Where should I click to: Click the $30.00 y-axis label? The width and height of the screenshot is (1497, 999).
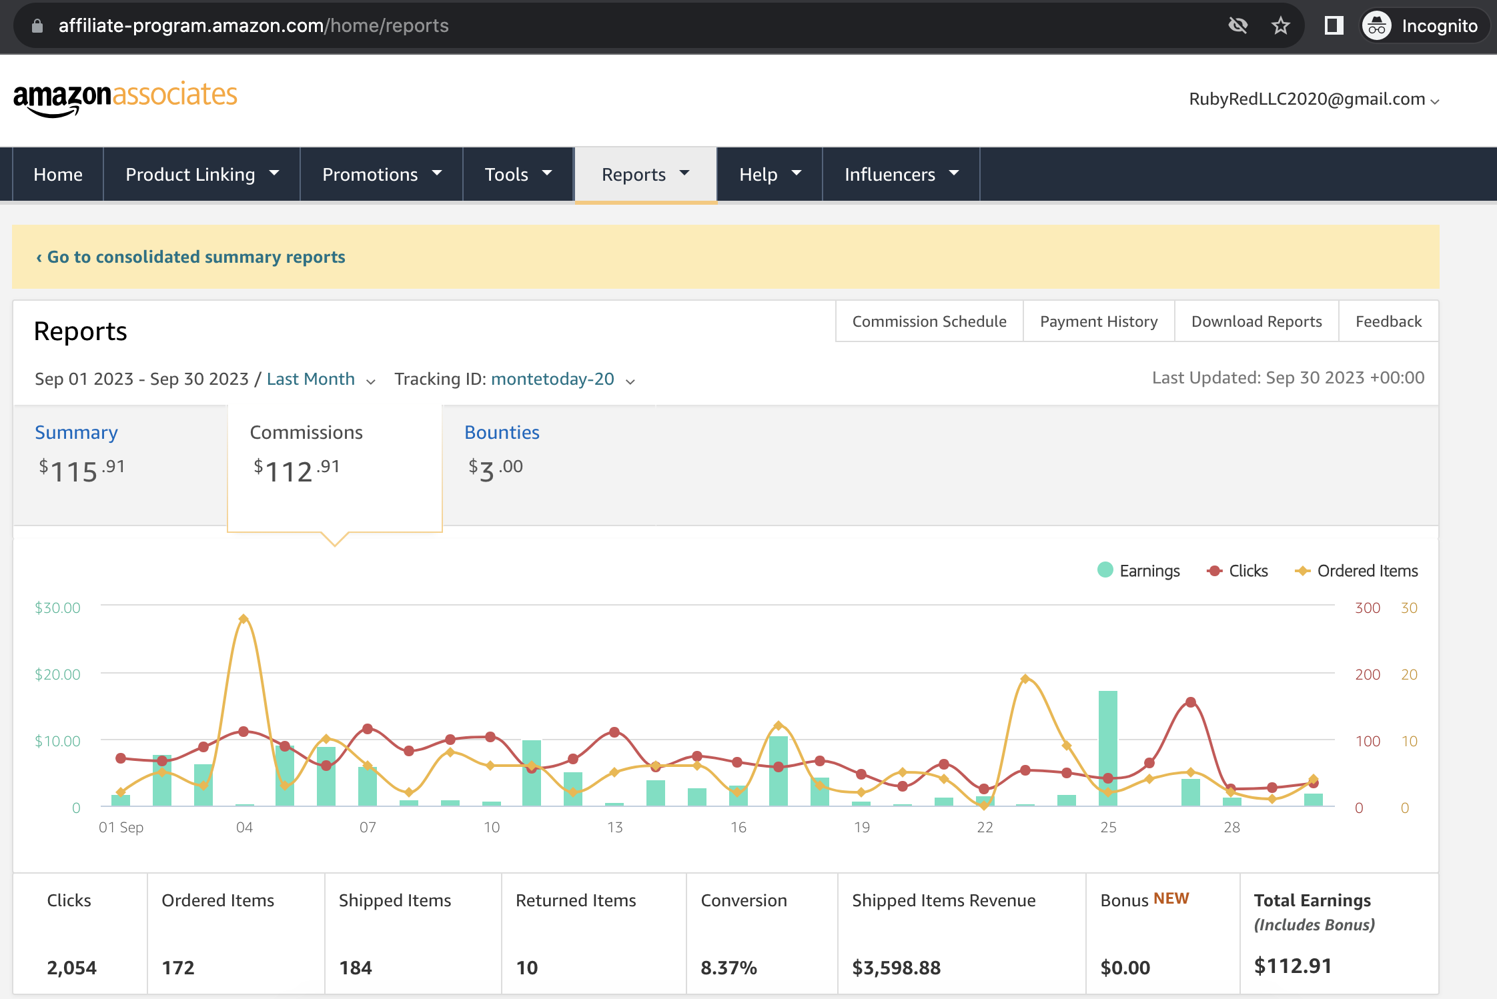click(x=57, y=608)
